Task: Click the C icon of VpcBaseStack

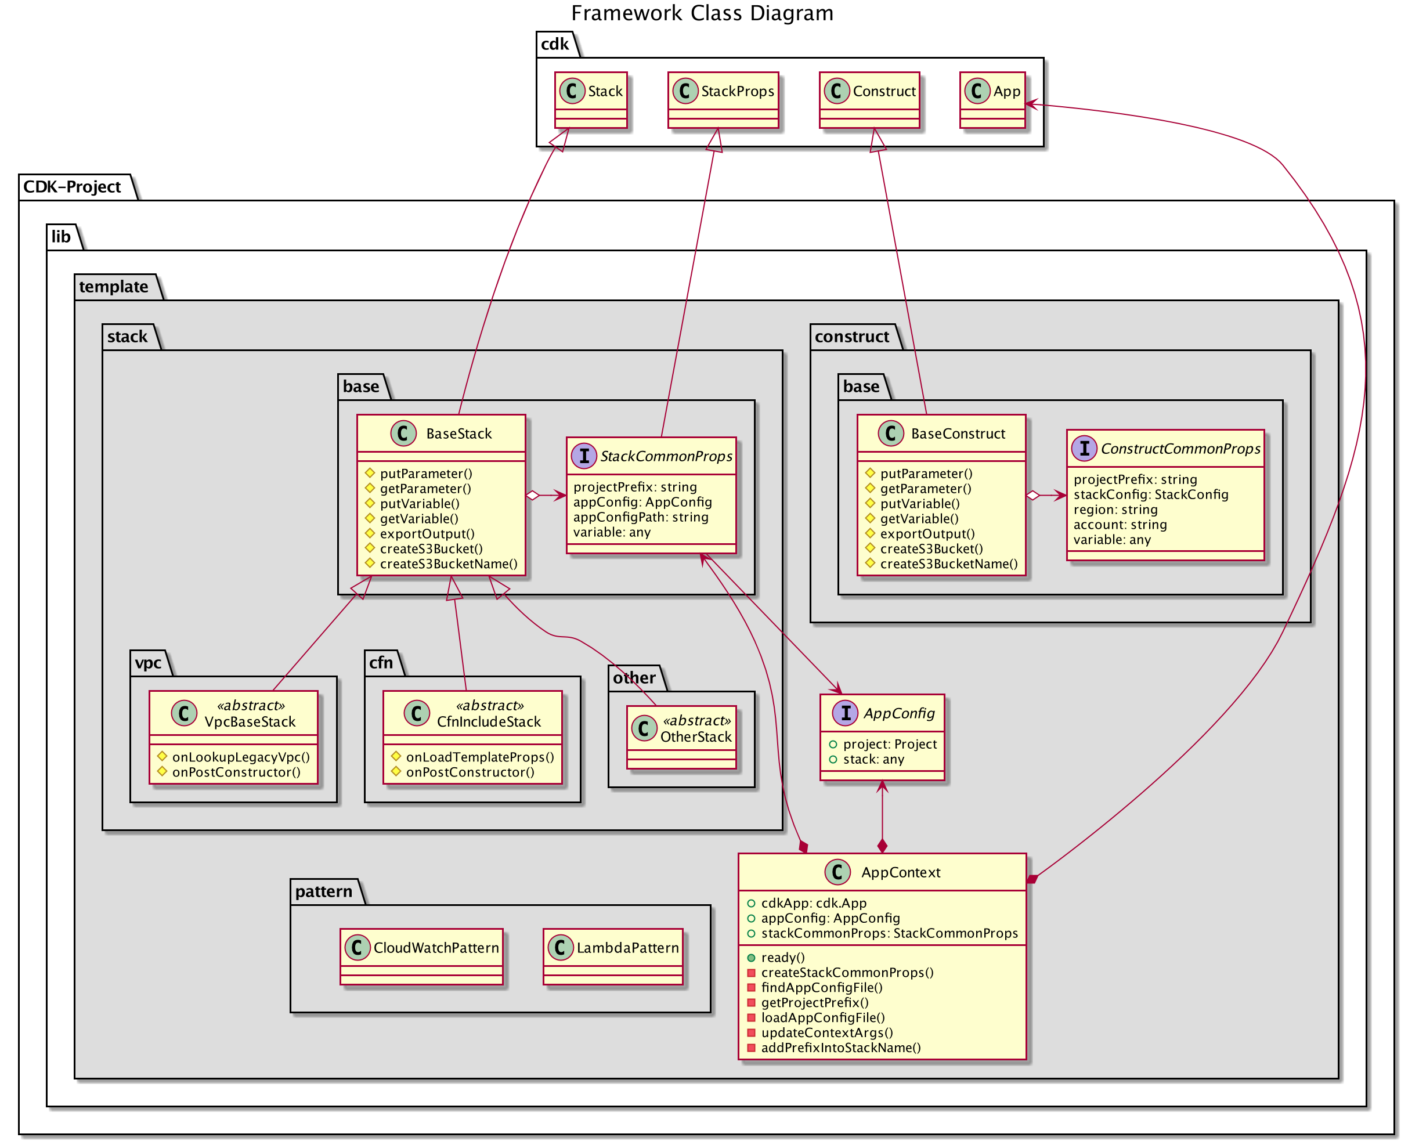Action: pyautogui.click(x=183, y=713)
